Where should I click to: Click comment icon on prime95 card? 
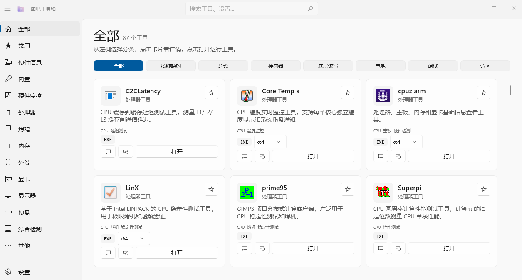coord(245,248)
